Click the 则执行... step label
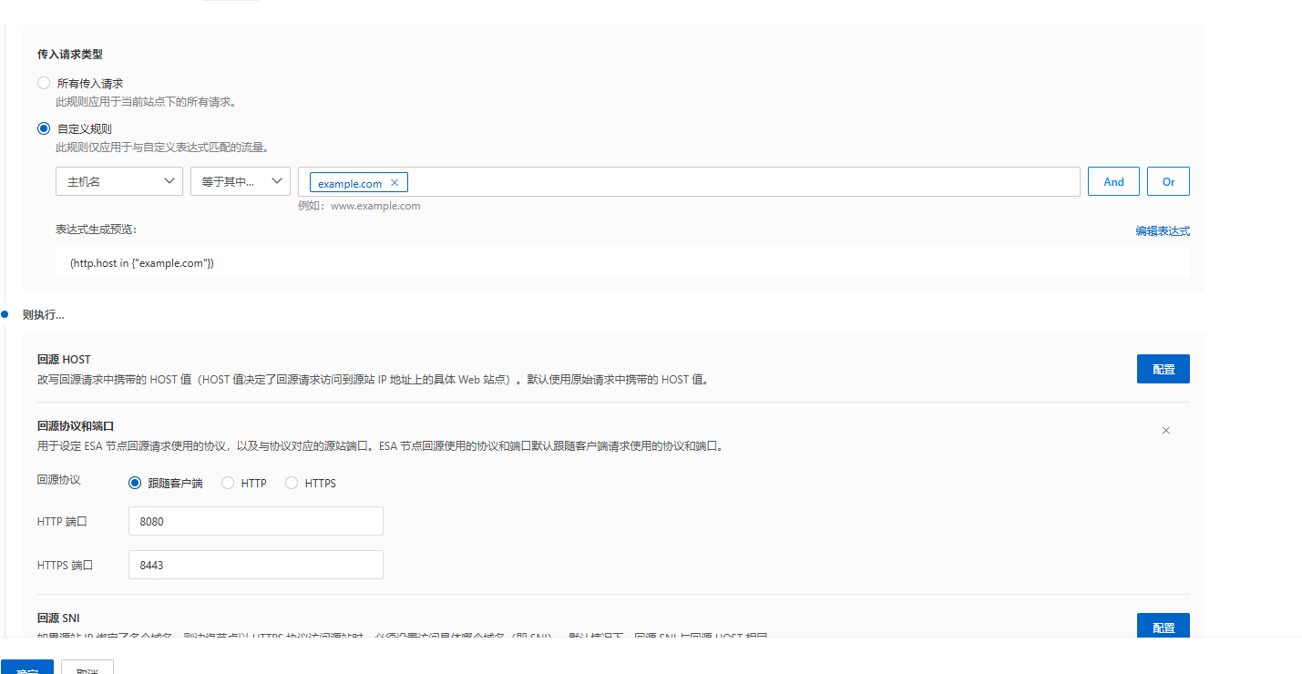The height and width of the screenshot is (674, 1302). click(44, 315)
